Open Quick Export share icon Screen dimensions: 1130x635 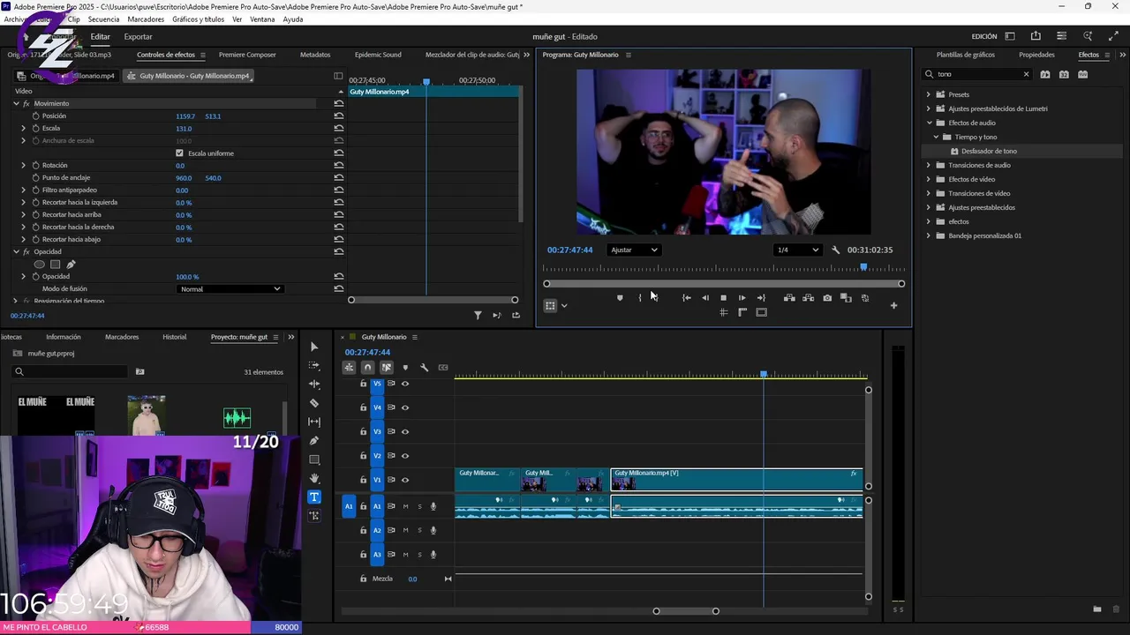(x=1036, y=36)
